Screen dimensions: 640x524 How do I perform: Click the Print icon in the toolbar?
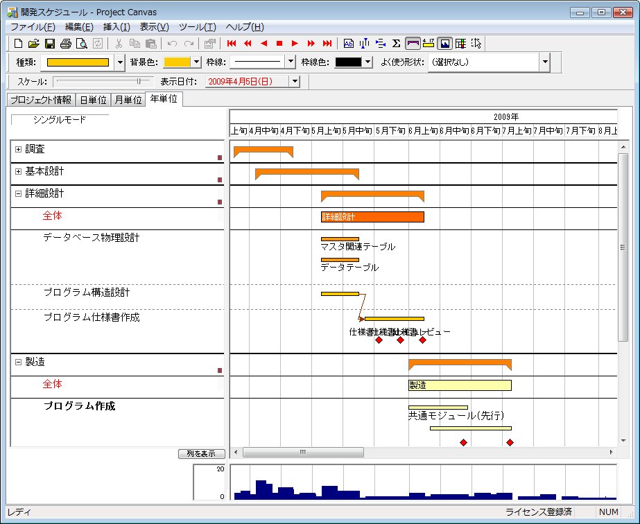(66, 44)
